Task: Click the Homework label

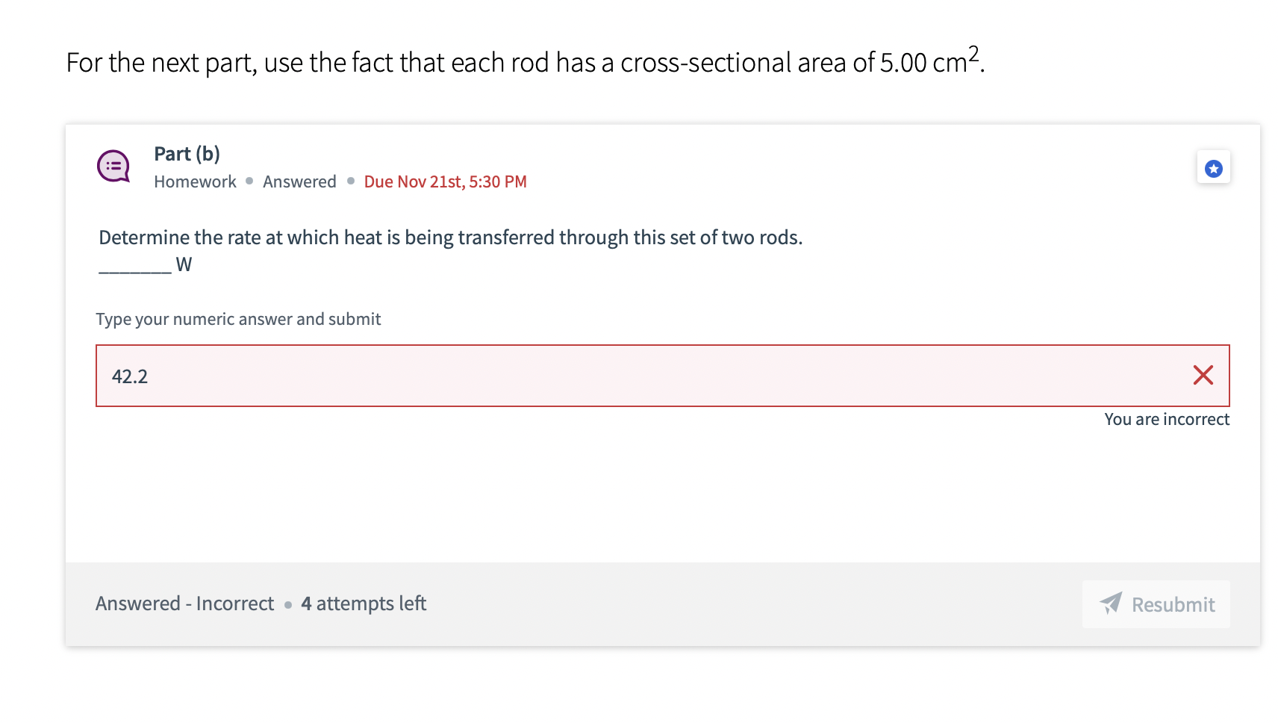Action: coord(194,181)
